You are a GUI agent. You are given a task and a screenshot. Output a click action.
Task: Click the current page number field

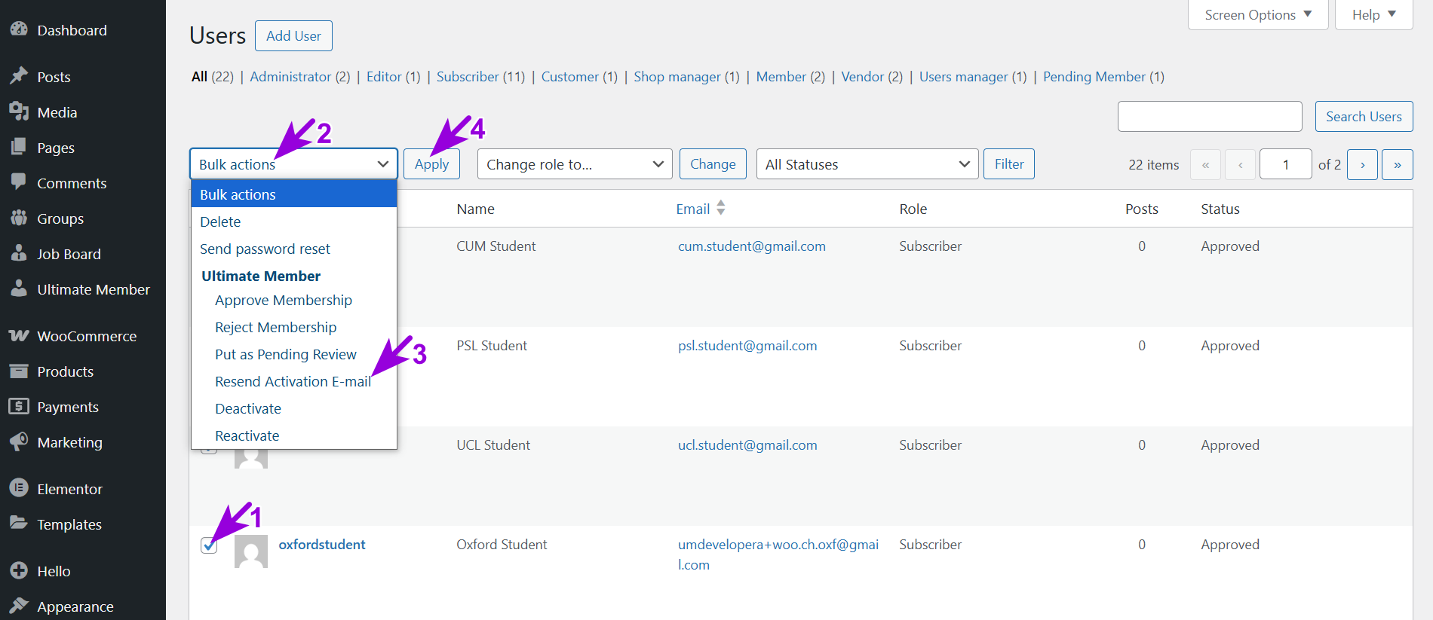click(x=1286, y=164)
